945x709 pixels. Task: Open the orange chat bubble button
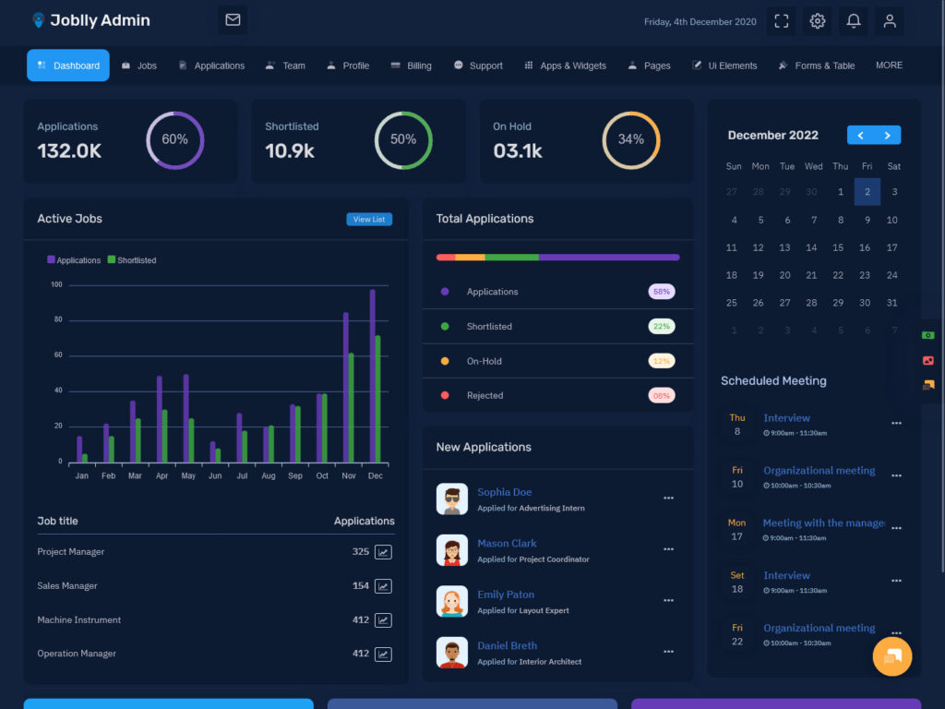[x=891, y=656]
